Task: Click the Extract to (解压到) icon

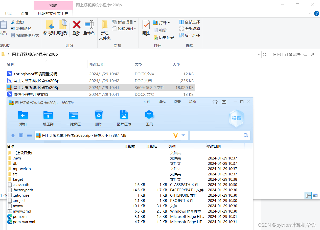Action: coord(48,115)
